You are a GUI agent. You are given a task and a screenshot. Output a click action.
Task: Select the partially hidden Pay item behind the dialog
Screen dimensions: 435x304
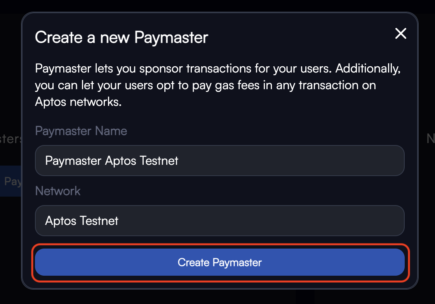click(x=11, y=181)
